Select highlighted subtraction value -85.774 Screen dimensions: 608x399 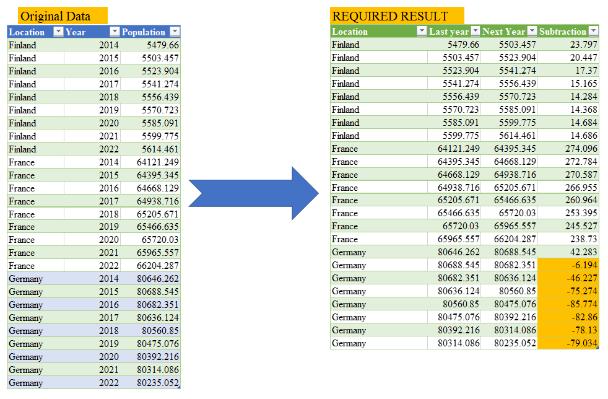coord(568,304)
